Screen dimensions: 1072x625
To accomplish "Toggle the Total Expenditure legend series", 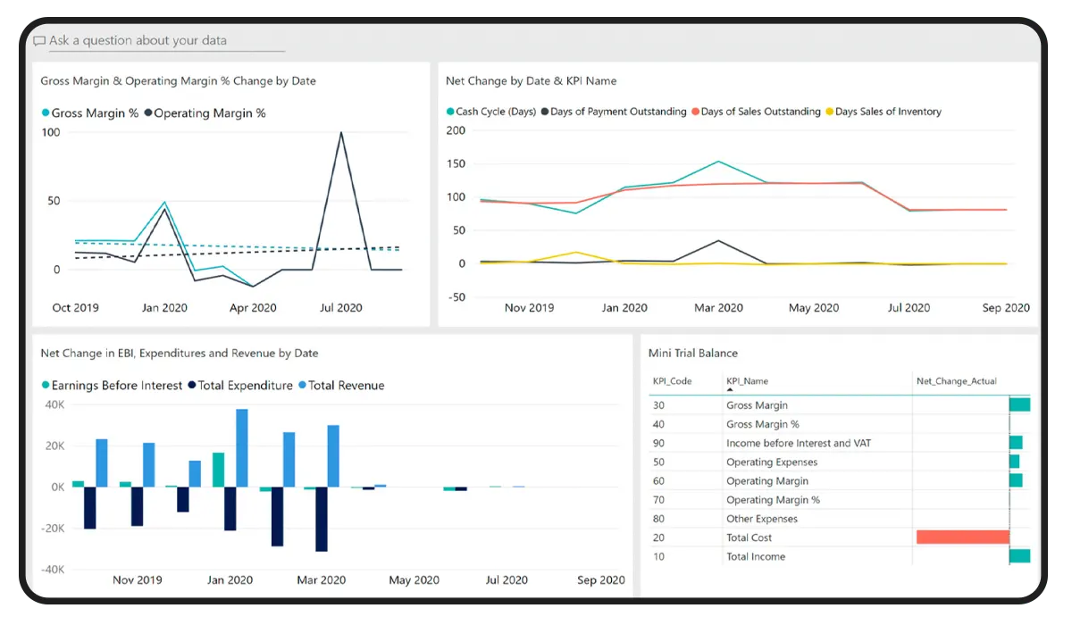I will click(x=245, y=386).
